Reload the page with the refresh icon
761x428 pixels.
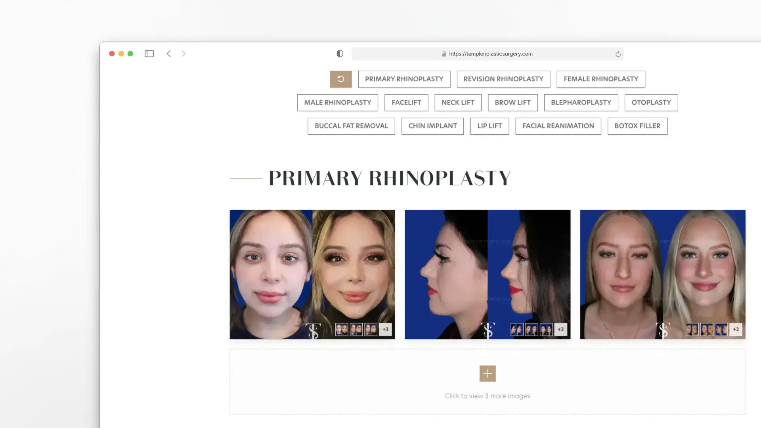[x=618, y=53]
